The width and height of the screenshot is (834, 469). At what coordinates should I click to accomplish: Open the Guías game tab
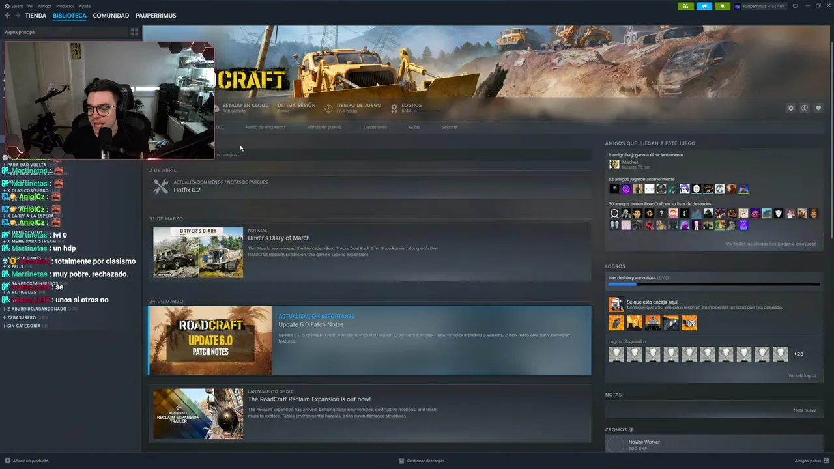coord(414,127)
